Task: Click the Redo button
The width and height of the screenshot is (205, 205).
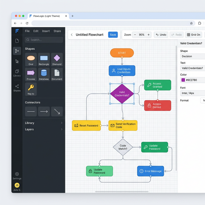Action: 176,35
